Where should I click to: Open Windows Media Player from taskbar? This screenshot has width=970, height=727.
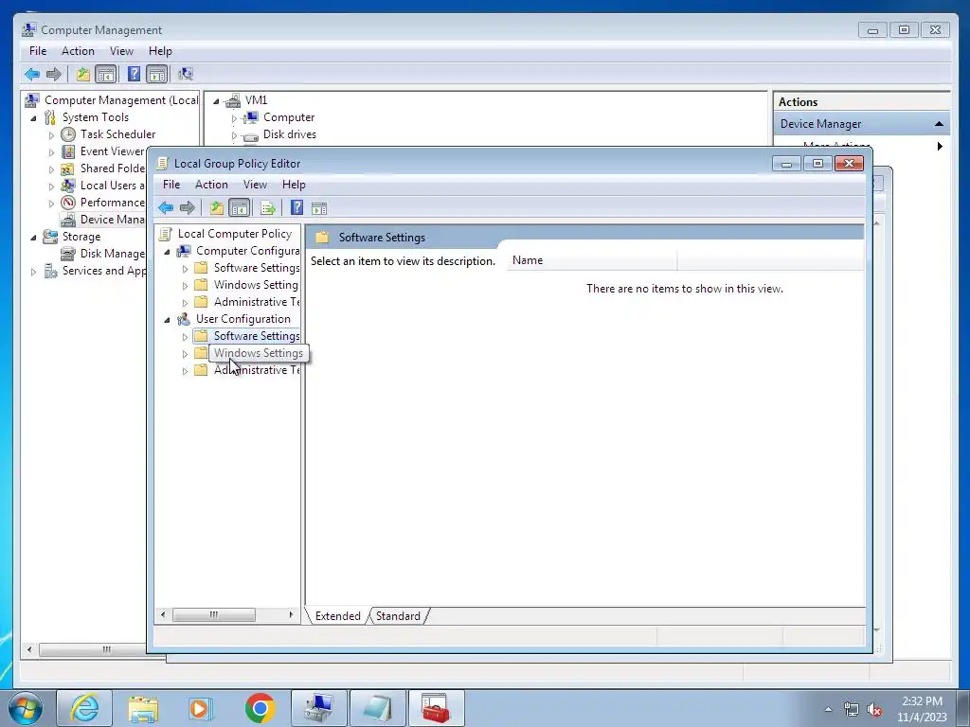point(201,708)
